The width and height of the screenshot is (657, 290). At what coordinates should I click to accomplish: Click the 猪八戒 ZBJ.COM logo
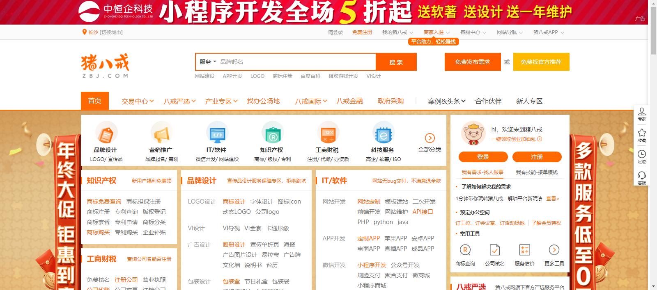[105, 66]
